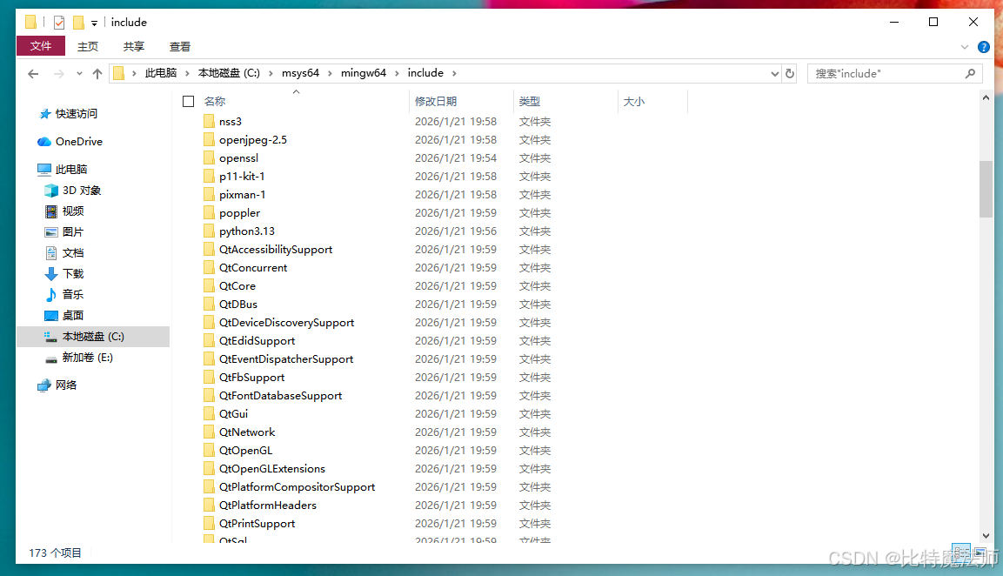Expand the ribbon with the chevron

(x=965, y=47)
